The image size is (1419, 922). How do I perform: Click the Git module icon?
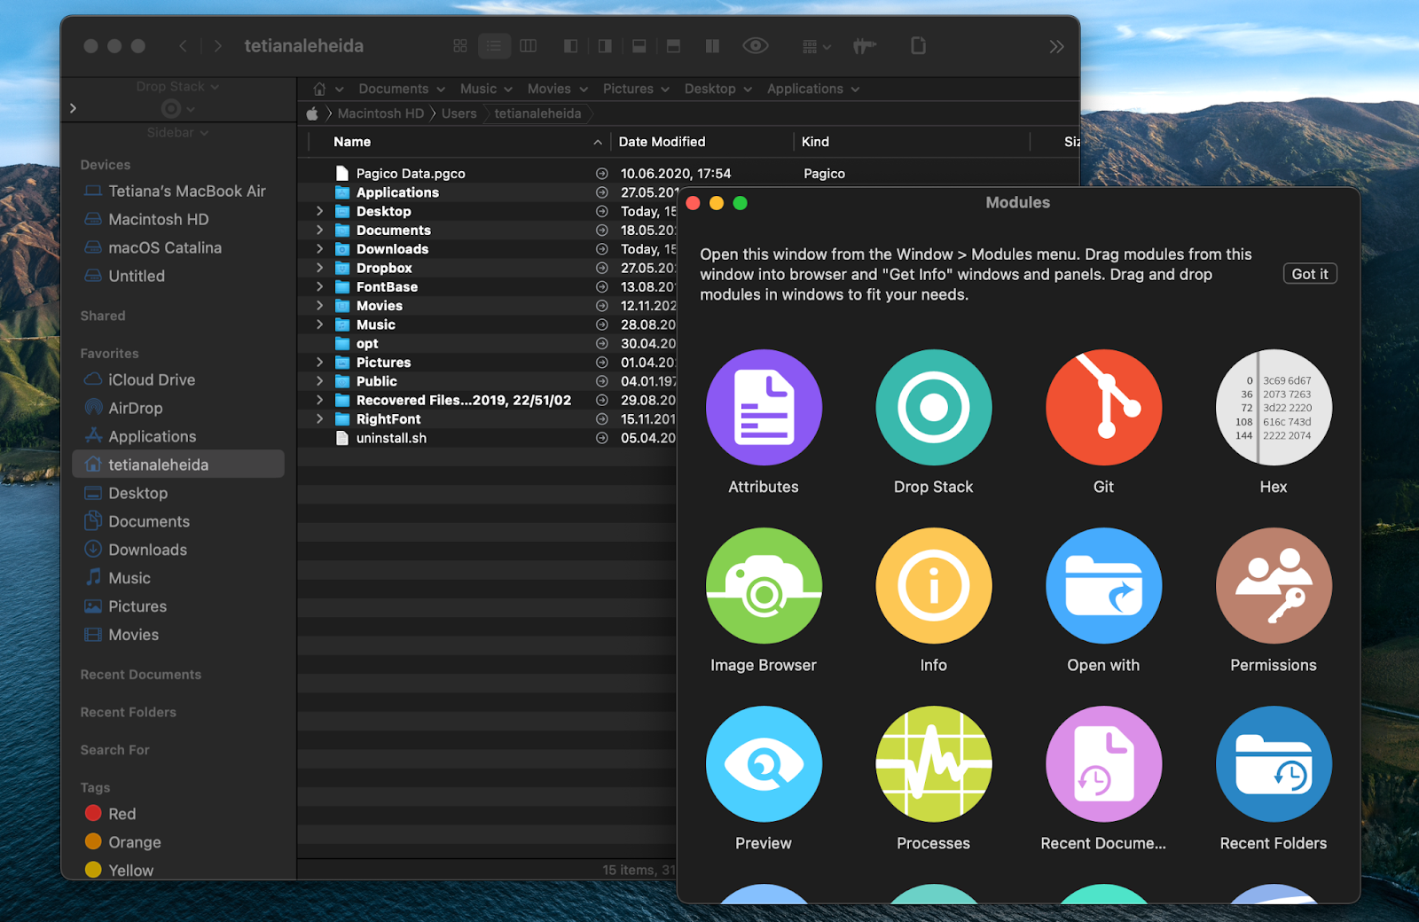click(x=1103, y=408)
